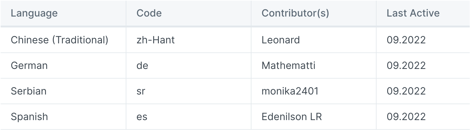This screenshot has width=471, height=131.
Task: Click the es language code
Action: [142, 117]
